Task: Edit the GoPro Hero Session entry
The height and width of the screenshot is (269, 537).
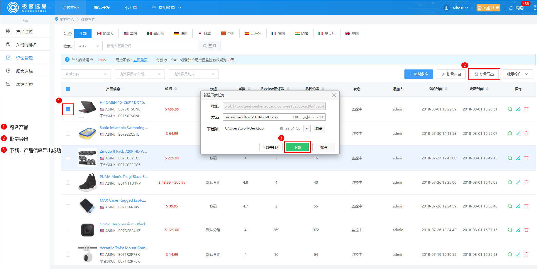Action: click(x=518, y=230)
